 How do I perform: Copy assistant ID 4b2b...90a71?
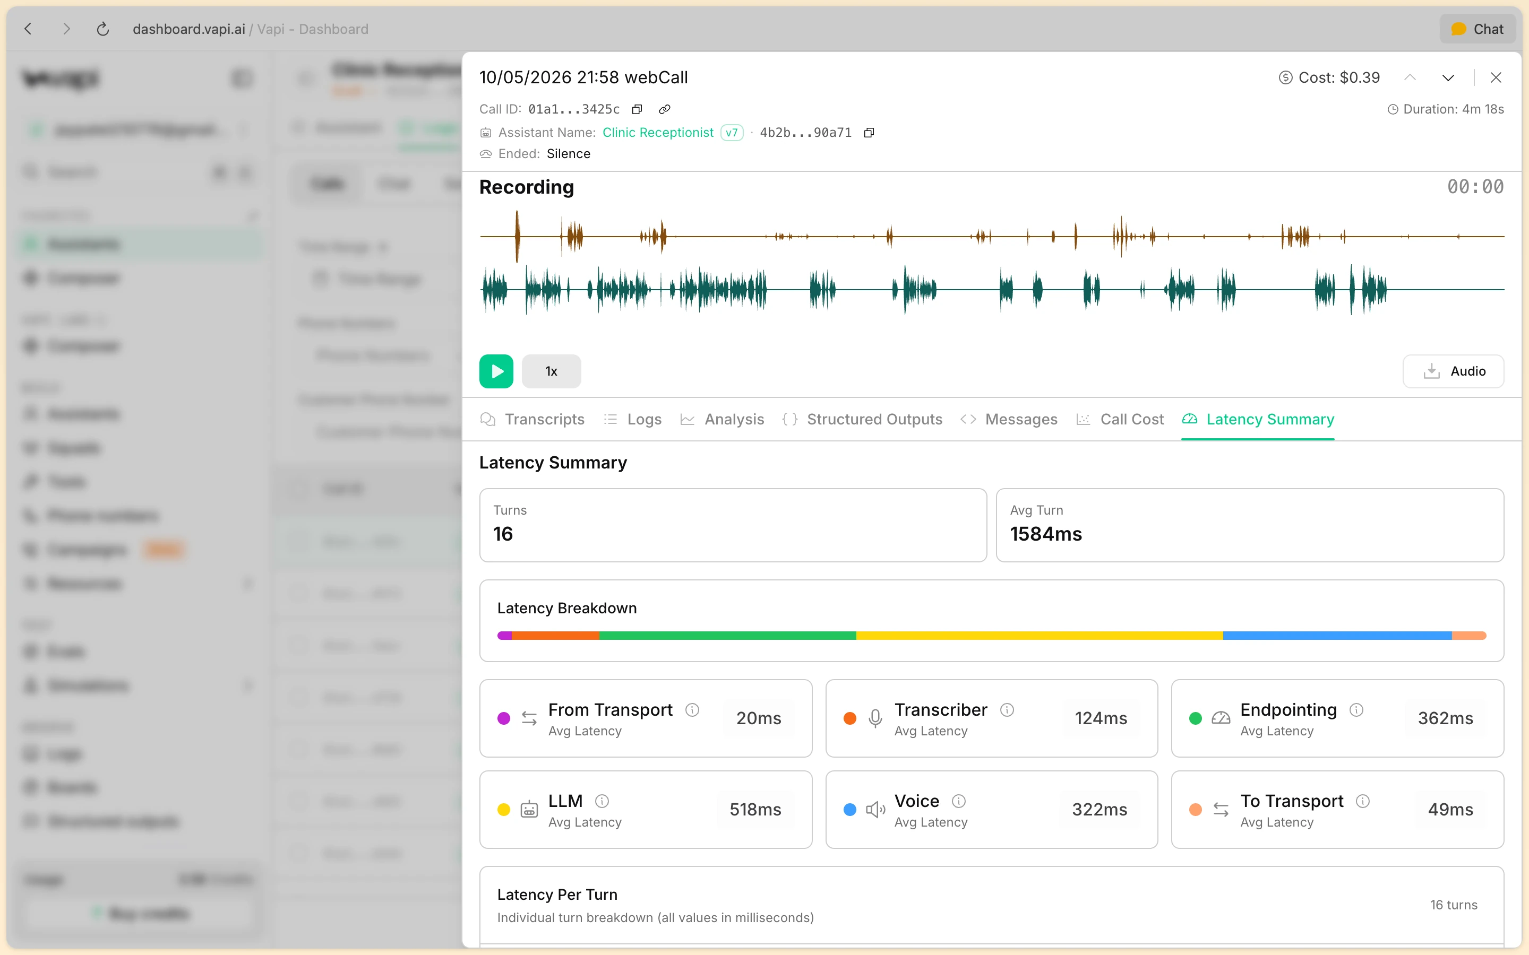coord(869,133)
